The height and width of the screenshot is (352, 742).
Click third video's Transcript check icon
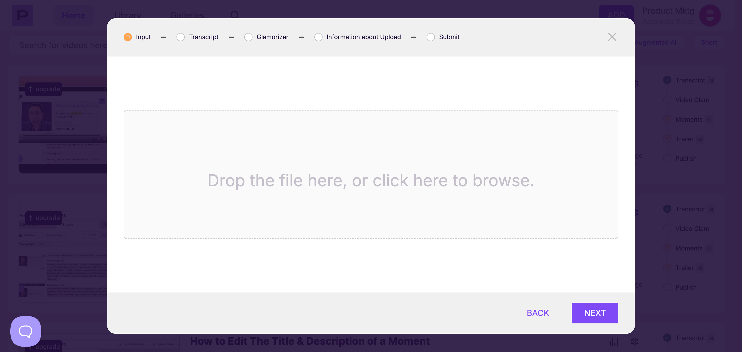(667, 338)
